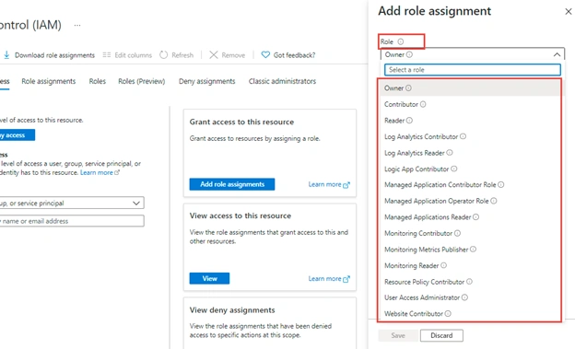Click the Edit columns icon
Image resolution: width=575 pixels, height=349 pixels.
click(106, 55)
